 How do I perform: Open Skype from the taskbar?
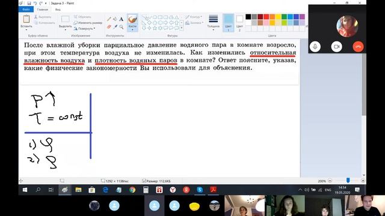pos(200,190)
